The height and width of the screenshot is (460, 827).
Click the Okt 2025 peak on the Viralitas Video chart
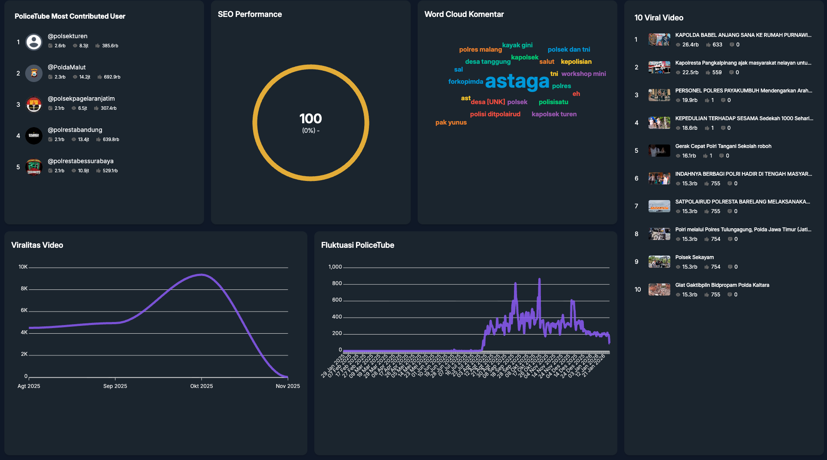pyautogui.click(x=202, y=275)
